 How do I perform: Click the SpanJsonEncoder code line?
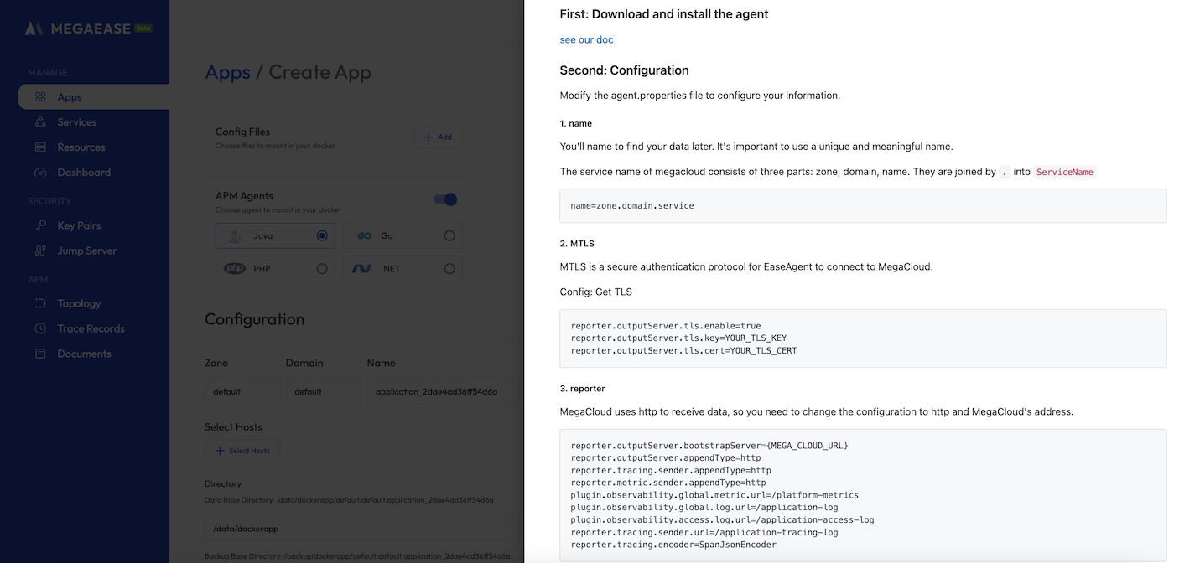click(x=673, y=545)
